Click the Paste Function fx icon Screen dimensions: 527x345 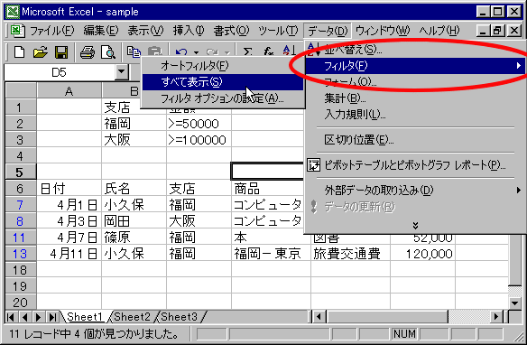tap(268, 51)
